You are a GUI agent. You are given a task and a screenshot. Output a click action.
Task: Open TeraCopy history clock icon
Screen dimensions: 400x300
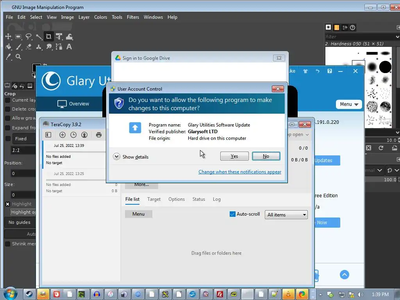point(73,135)
